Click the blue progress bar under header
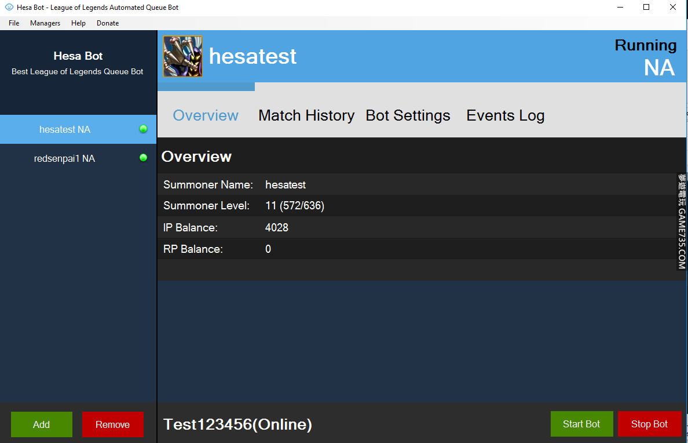The image size is (688, 443). (x=206, y=87)
